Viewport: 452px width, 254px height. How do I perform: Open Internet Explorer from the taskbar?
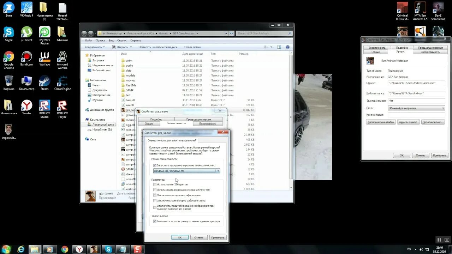click(x=21, y=249)
